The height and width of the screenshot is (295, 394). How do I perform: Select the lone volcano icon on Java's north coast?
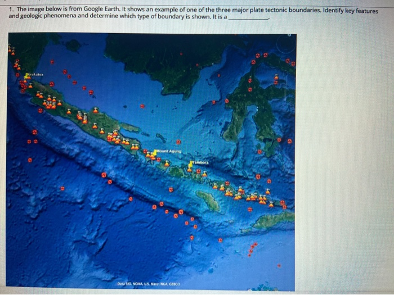[x=96, y=110]
